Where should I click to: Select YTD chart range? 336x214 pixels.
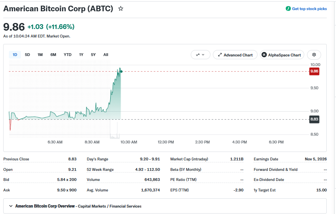point(68,55)
